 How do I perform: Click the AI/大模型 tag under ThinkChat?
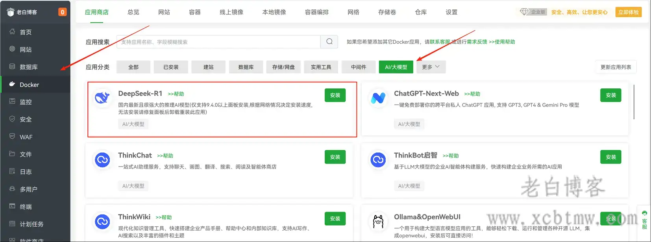[x=133, y=186]
